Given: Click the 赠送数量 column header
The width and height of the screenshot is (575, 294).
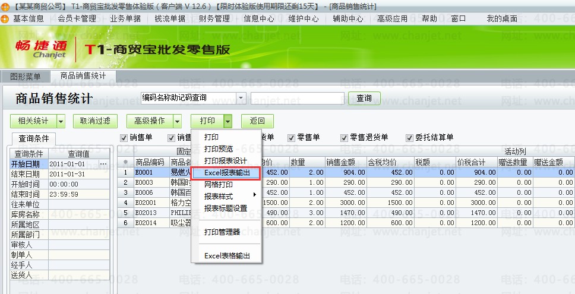Looking at the screenshot, I should click(x=515, y=162).
